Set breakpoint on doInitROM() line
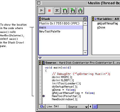Image resolution: width=120 pixels, height=112 pixels. click(x=40, y=77)
